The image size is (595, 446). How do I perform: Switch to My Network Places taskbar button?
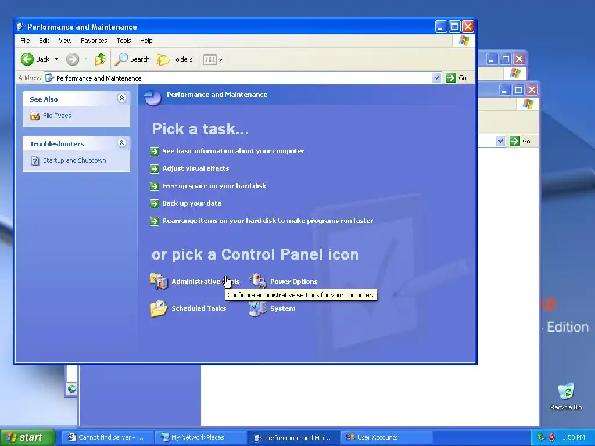(x=200, y=437)
